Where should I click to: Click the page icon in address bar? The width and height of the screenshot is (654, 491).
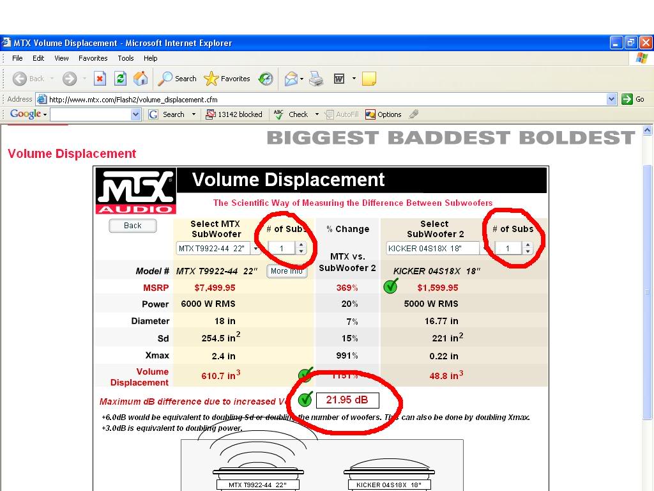tap(42, 99)
